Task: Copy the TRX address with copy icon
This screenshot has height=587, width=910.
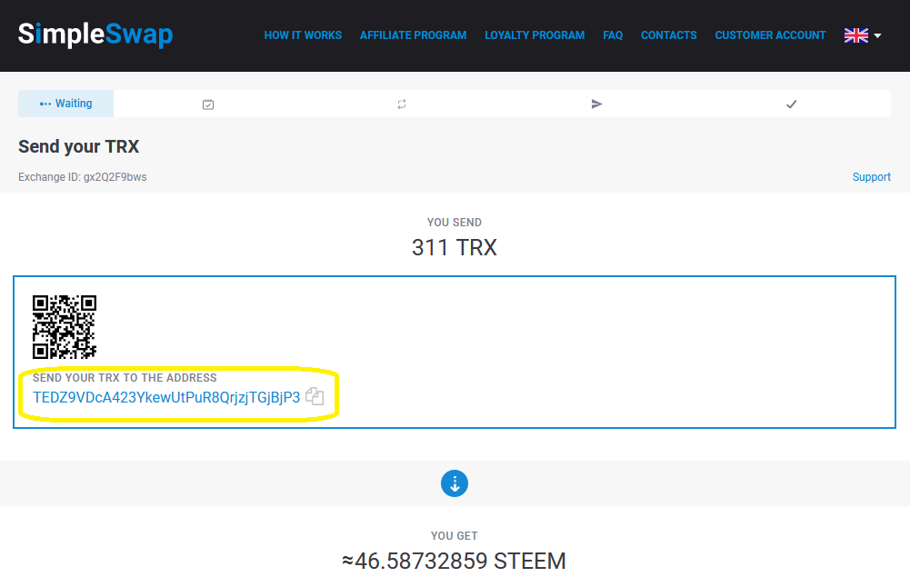Action: tap(315, 396)
